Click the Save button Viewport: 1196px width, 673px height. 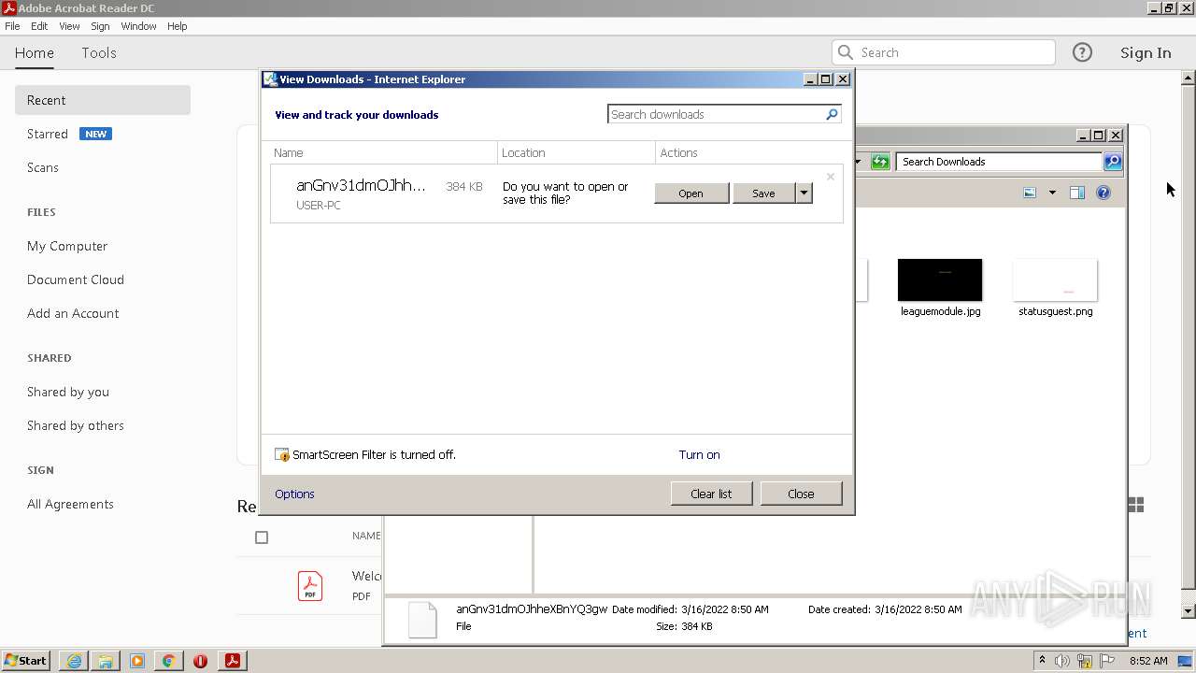click(x=764, y=193)
